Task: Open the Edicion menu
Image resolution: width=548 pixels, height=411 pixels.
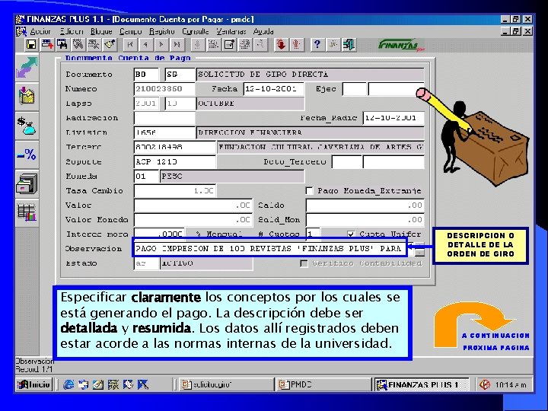Action: [72, 31]
